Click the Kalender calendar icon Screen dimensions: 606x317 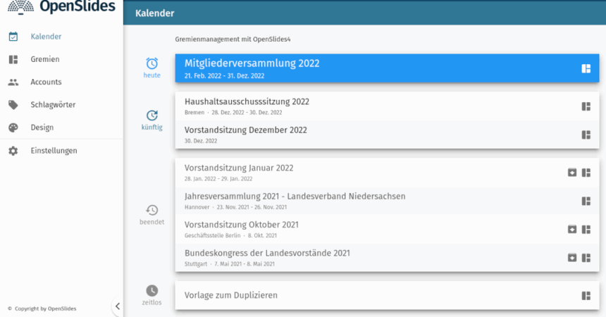(x=13, y=37)
